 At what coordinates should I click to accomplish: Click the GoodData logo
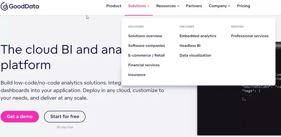[x=20, y=7]
